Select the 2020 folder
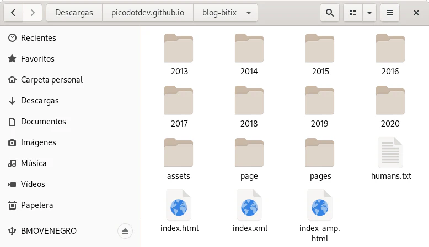429x247 pixels. 390,107
